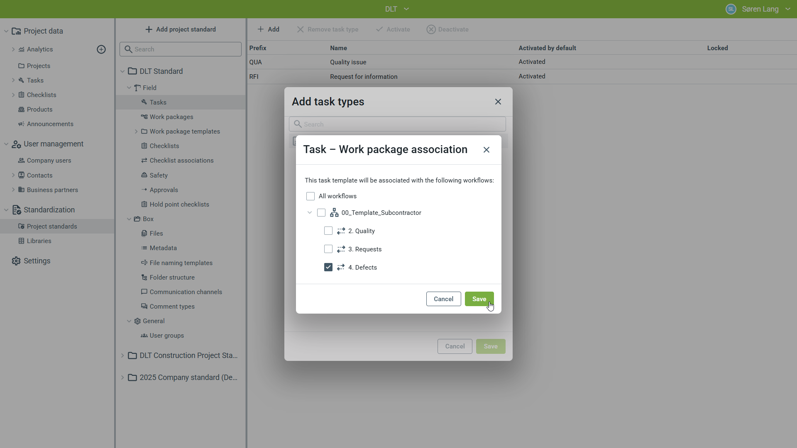This screenshot has height=448, width=797.
Task: Click the Deactivate circle-x icon in toolbar
Action: 431,29
